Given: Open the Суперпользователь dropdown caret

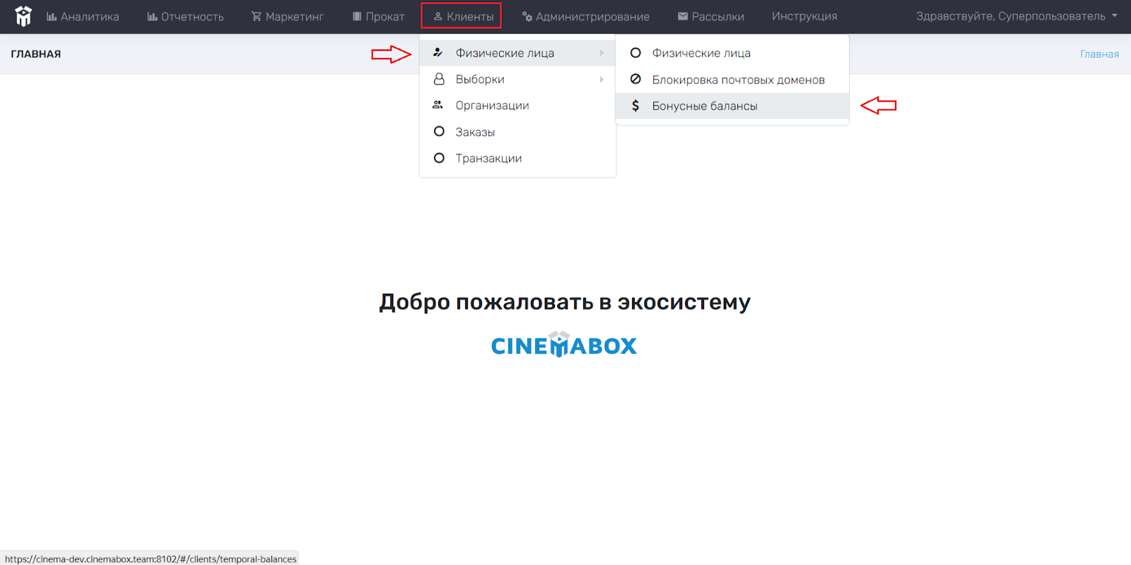Looking at the screenshot, I should pos(1115,16).
